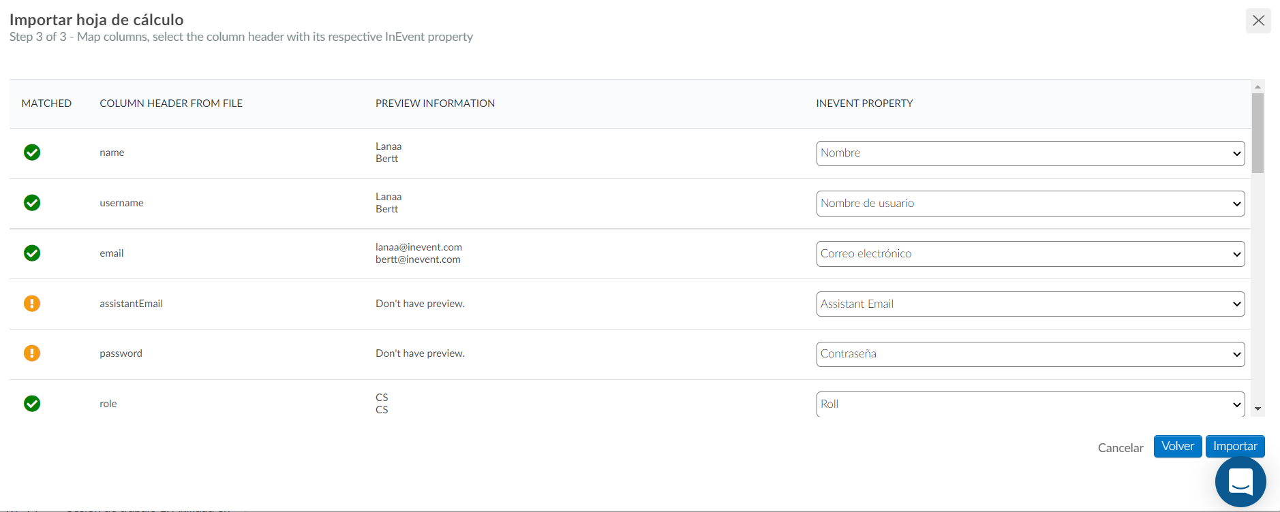Click the COLUMN HEADER FROM FILE heading
Viewport: 1280px width, 512px height.
(x=171, y=103)
